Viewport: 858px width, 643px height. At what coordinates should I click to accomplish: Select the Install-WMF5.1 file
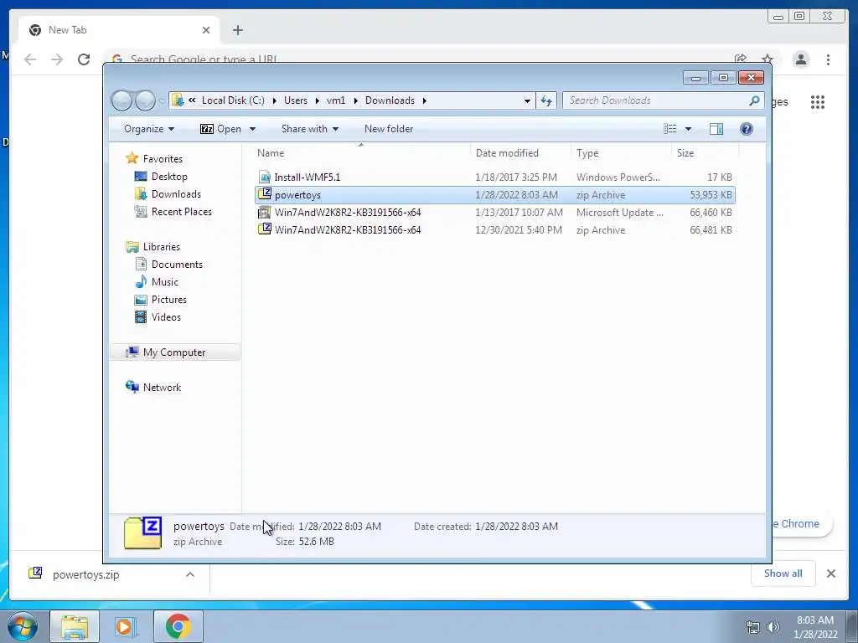(494, 177)
